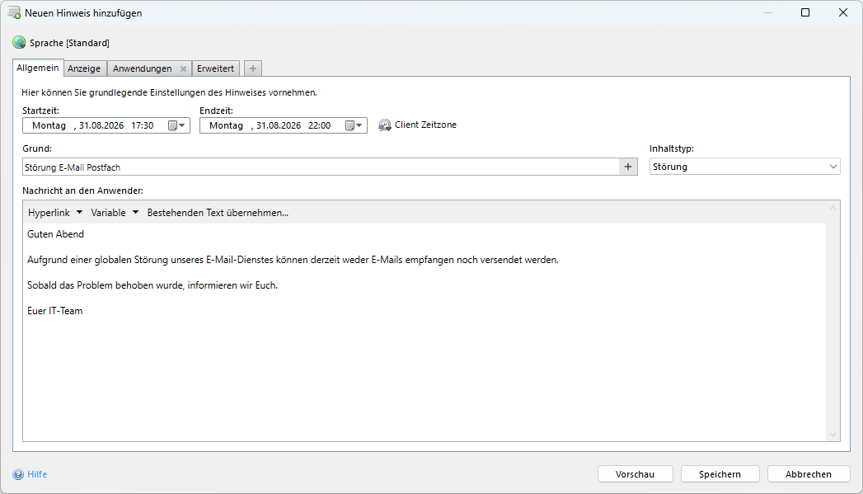This screenshot has height=494, width=863.
Task: Add a new reason with the plus button
Action: pos(628,167)
